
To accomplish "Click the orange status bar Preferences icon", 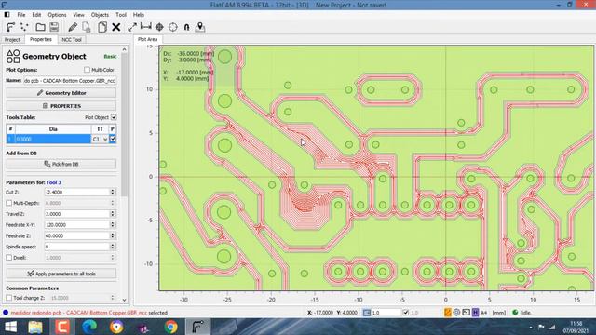I will tap(448, 313).
